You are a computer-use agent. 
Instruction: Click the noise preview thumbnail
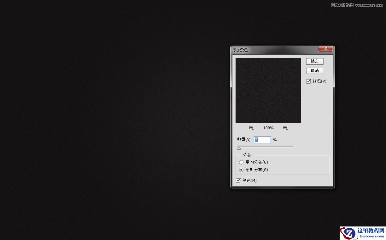tap(268, 90)
